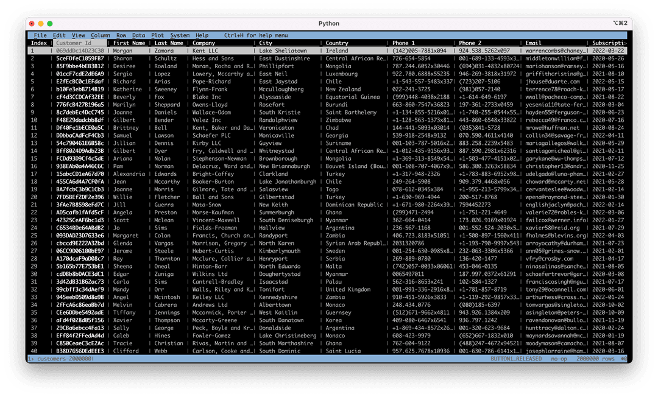Click customer Id cell 54c790461E6B58c
Image resolution: width=658 pixels, height=397 pixels.
tap(80, 143)
